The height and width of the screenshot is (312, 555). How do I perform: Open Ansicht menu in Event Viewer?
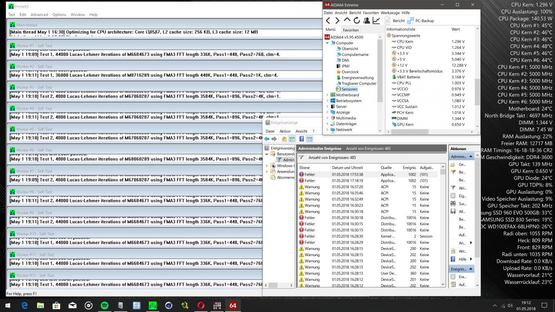[x=301, y=131]
